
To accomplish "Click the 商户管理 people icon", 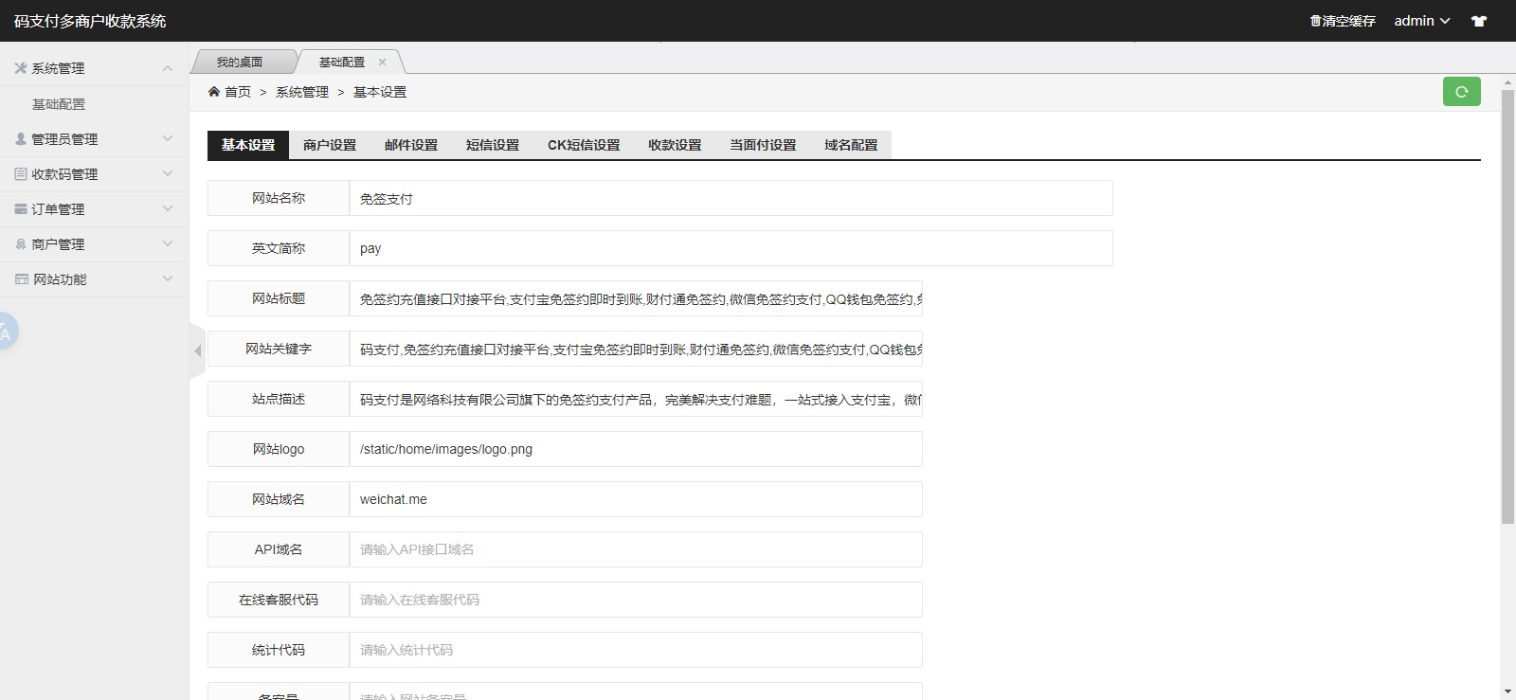I will (x=21, y=243).
